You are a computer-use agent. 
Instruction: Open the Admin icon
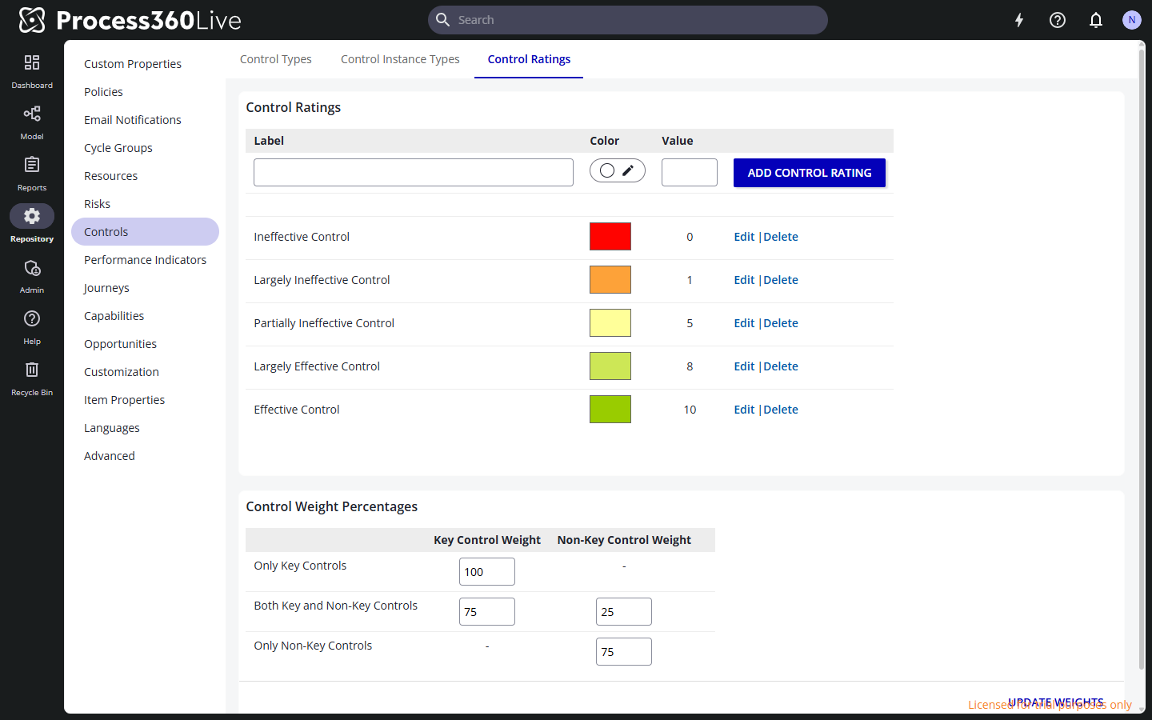pyautogui.click(x=32, y=267)
